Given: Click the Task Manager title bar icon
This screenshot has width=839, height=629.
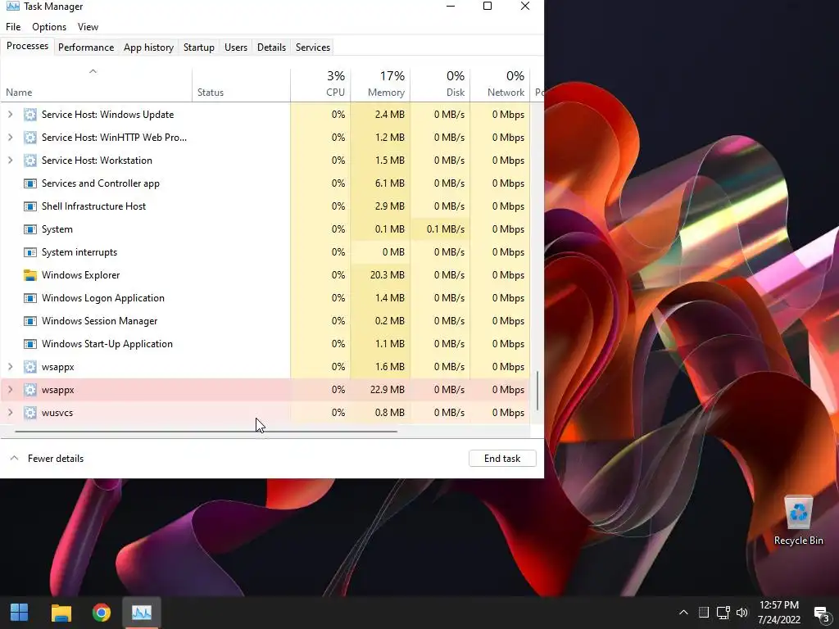Looking at the screenshot, I should point(12,7).
